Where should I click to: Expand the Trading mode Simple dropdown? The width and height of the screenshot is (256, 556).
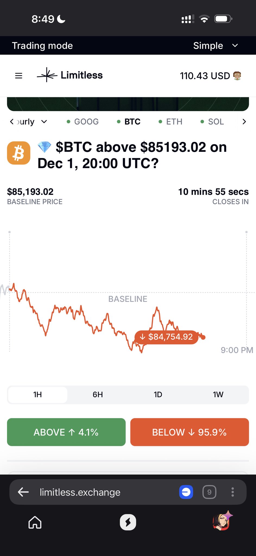[215, 46]
